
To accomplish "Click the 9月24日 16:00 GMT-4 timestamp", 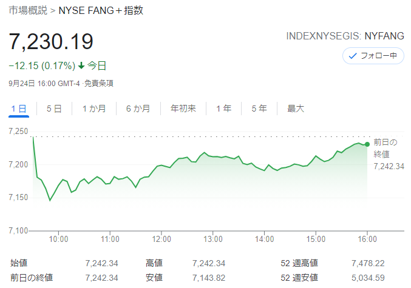I will (x=44, y=84).
